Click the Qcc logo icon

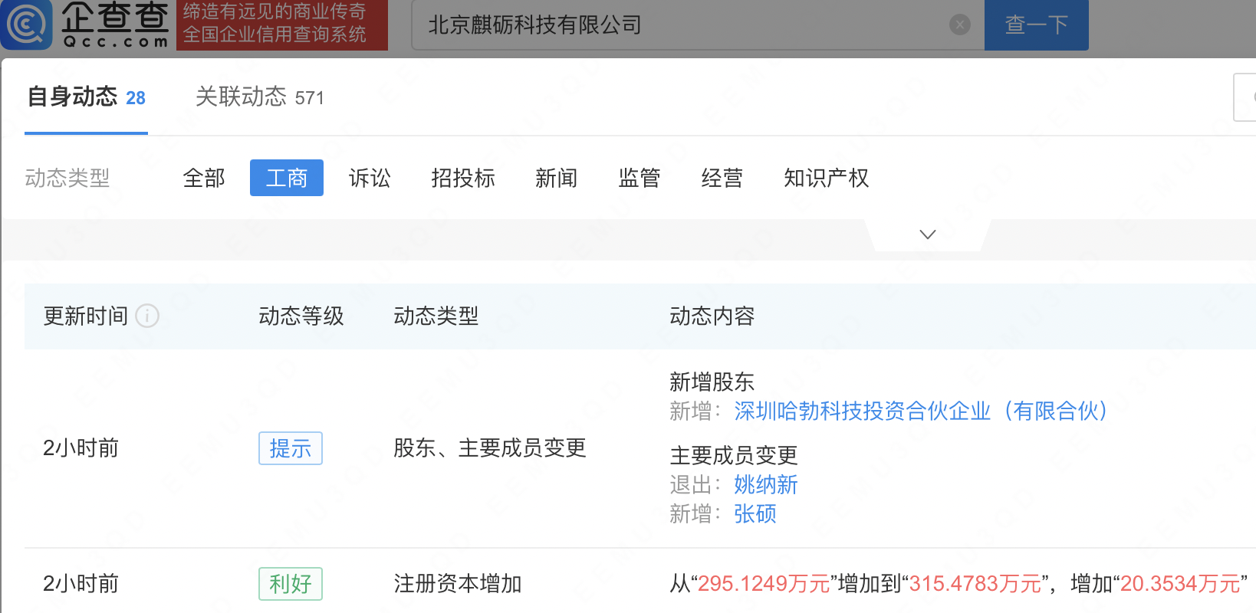(28, 25)
